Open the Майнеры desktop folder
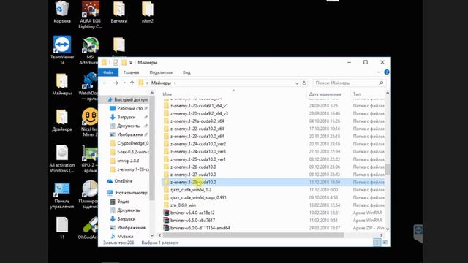The width and height of the screenshot is (468, 263). pyautogui.click(x=61, y=84)
